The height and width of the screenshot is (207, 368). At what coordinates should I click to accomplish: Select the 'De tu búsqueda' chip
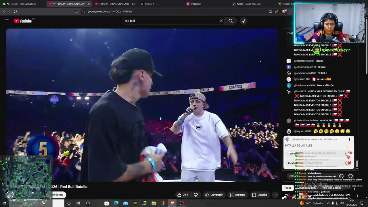pyautogui.click(x=307, y=188)
